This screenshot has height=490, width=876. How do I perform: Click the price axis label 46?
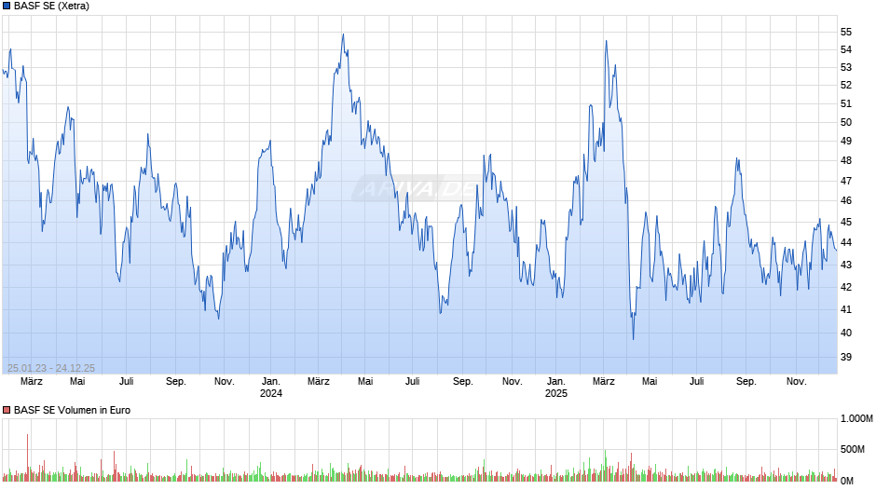click(x=846, y=200)
